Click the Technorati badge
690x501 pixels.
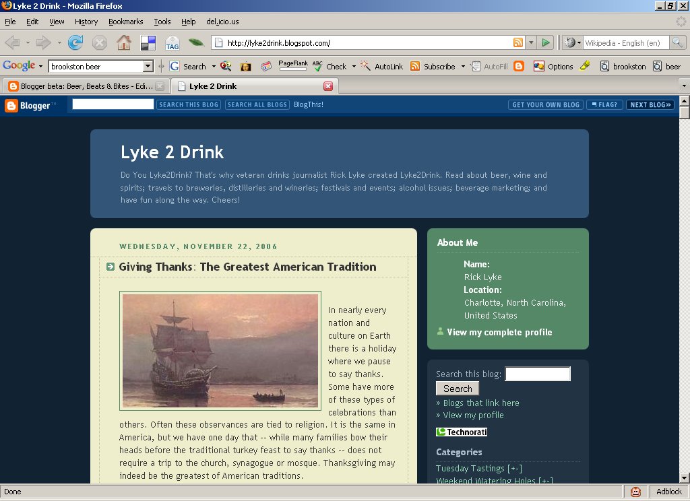pyautogui.click(x=462, y=432)
